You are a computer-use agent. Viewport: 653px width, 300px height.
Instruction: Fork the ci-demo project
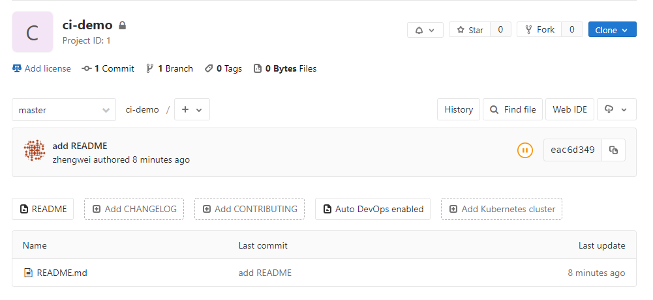tap(539, 30)
